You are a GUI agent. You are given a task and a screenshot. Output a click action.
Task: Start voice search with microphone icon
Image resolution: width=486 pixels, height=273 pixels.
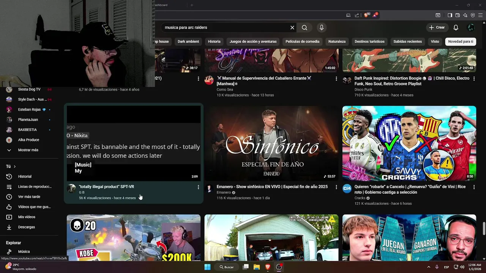[322, 28]
